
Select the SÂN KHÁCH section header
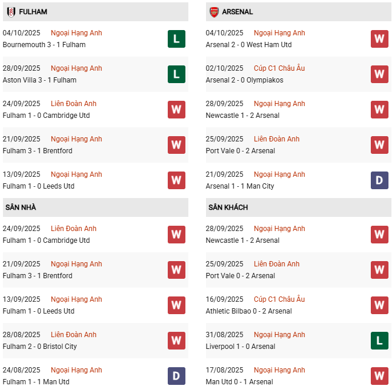[x=228, y=207]
